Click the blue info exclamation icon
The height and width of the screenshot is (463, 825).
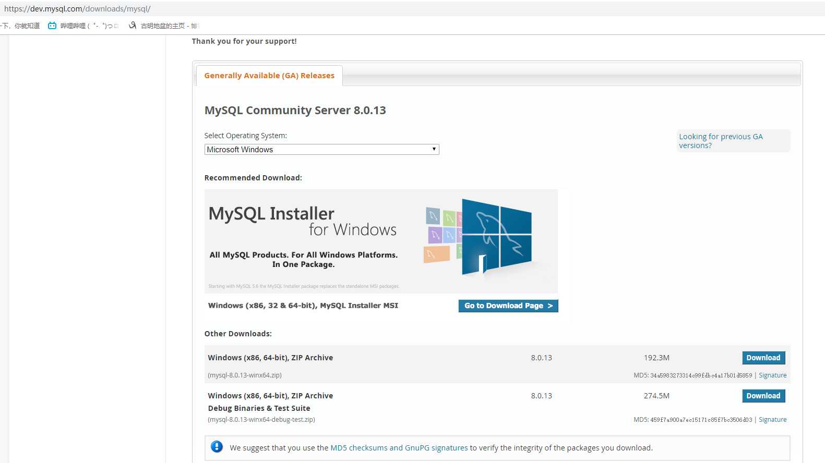pos(217,447)
